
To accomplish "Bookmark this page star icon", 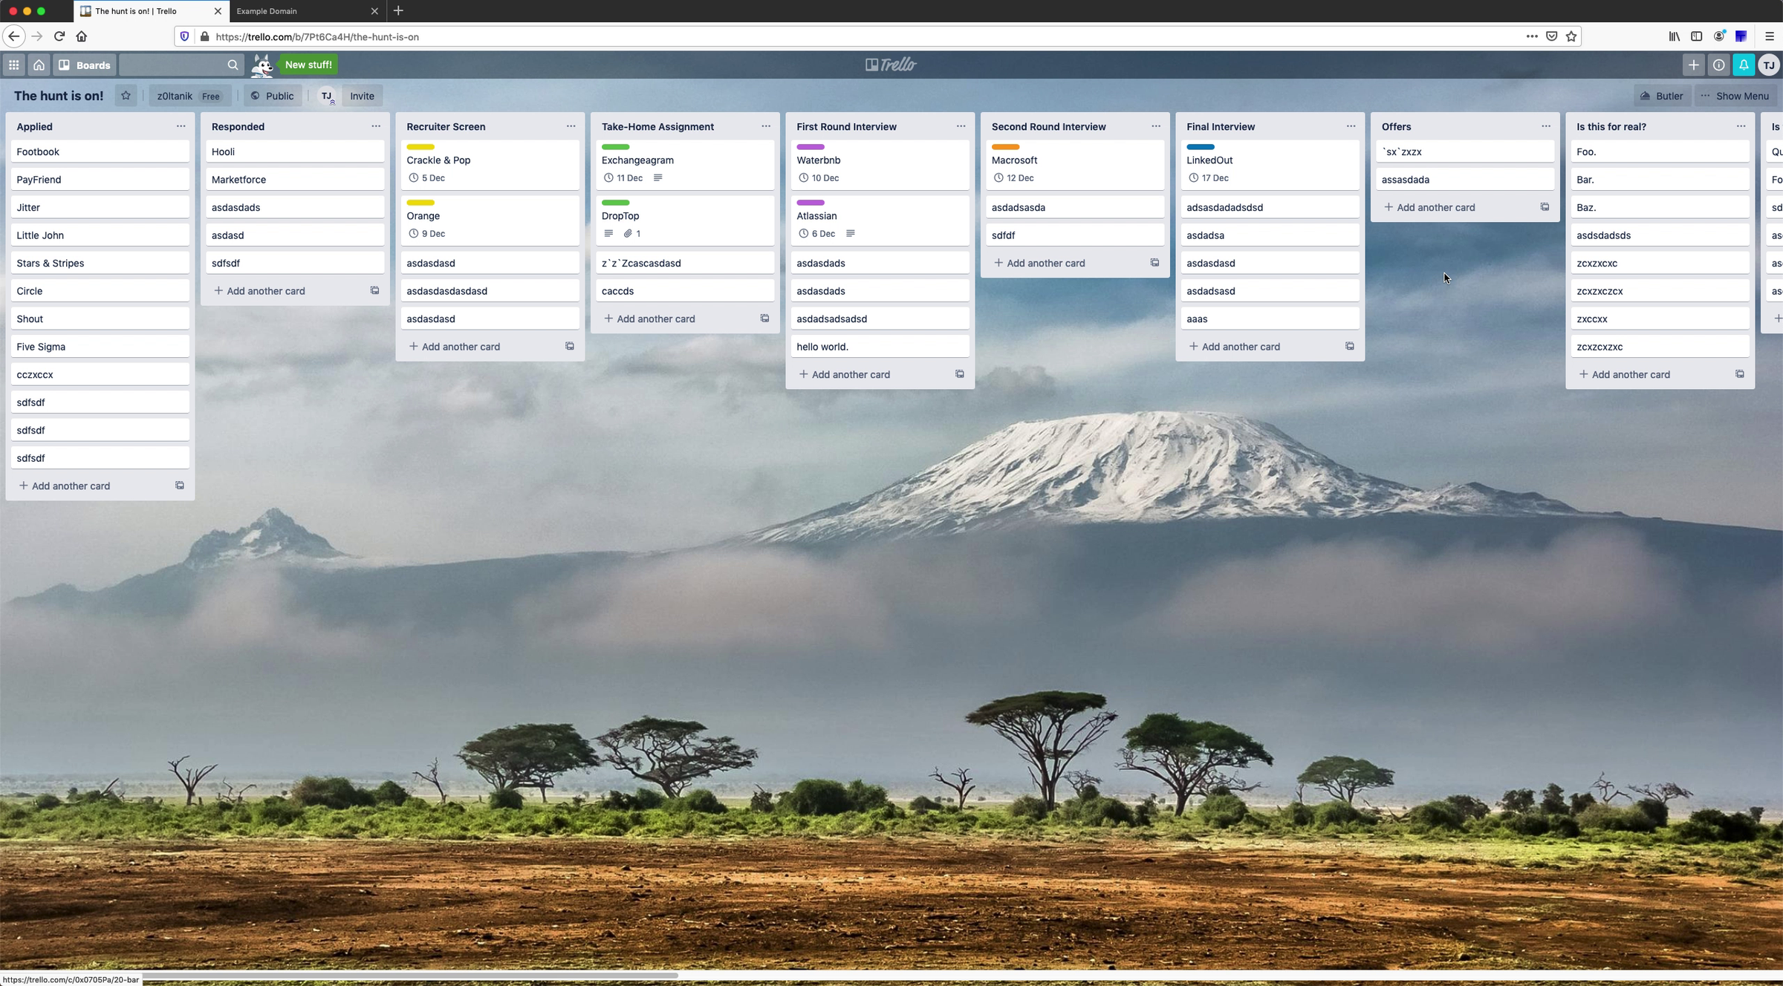I will [1571, 36].
